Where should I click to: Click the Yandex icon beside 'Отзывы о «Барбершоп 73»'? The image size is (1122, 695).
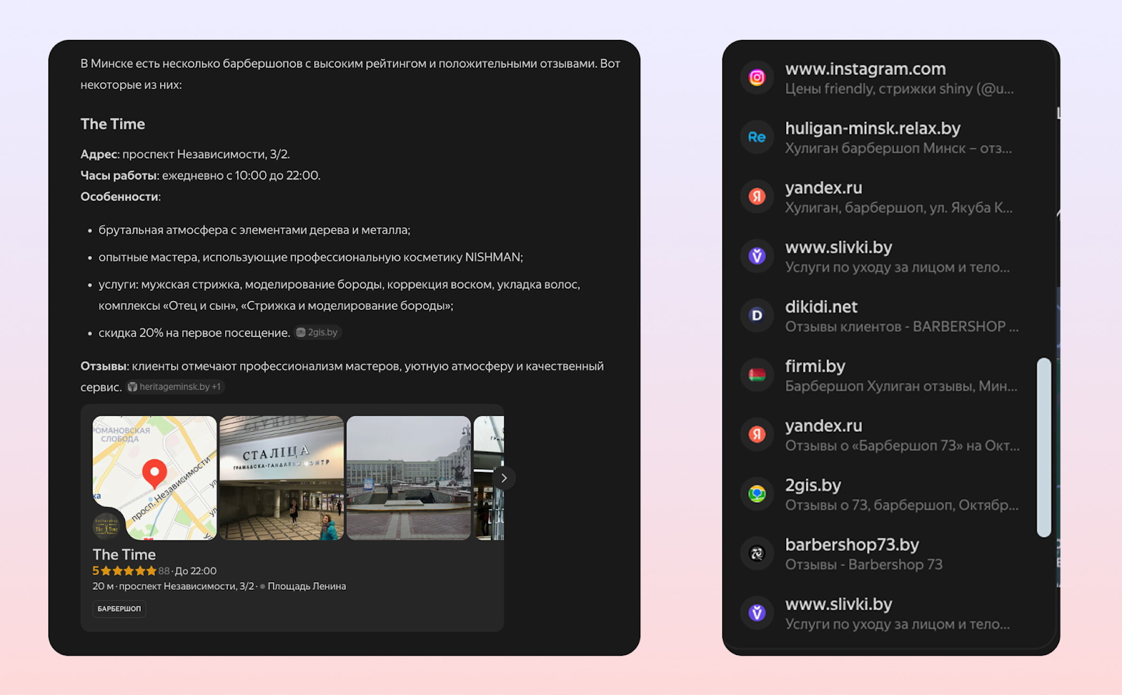coord(757,435)
